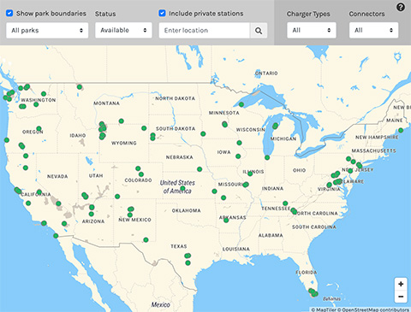Image resolution: width=411 pixels, height=312 pixels.
Task: Expand the Connectors dropdown
Action: [373, 30]
